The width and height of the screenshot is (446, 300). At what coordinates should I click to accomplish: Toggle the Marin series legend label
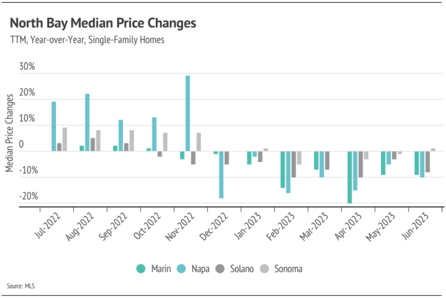coord(161,269)
